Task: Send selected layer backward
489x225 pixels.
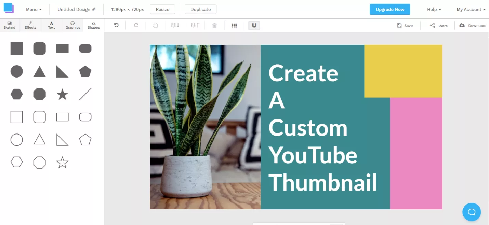Action: point(175,25)
